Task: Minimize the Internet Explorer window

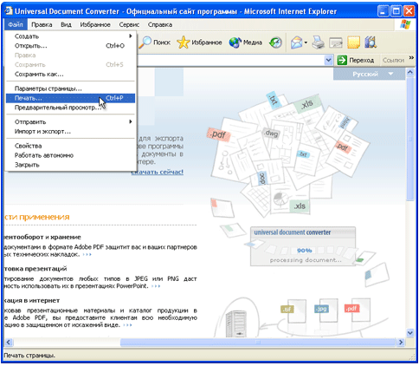Action: tap(383, 11)
